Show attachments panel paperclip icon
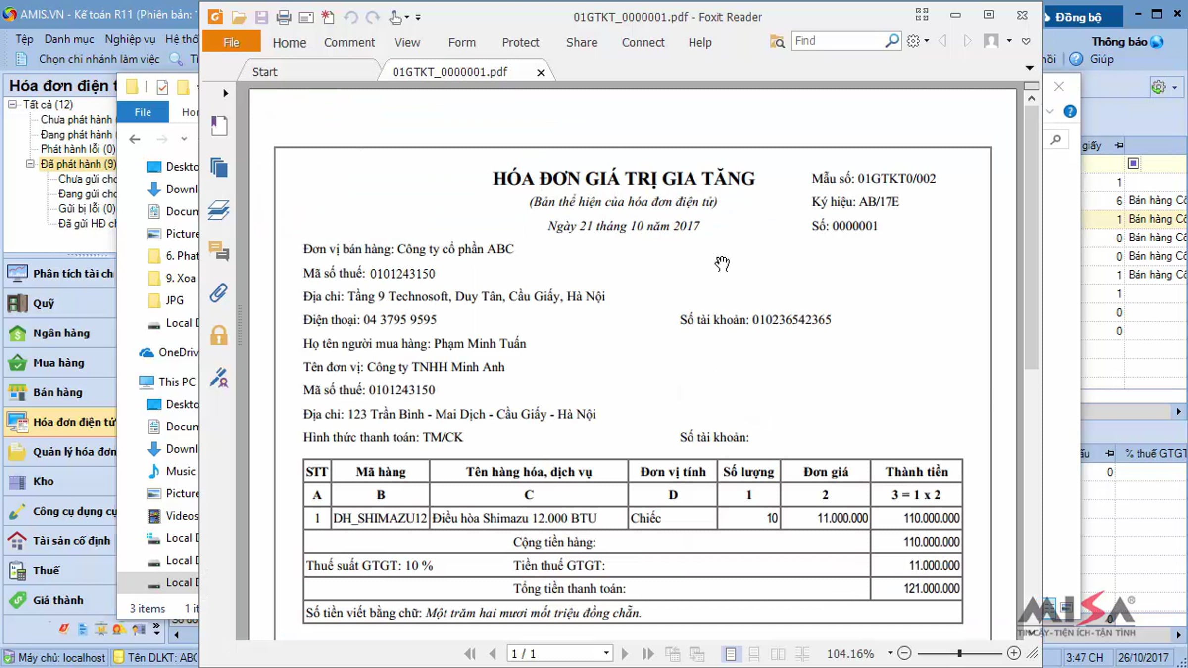Viewport: 1188px width, 668px height. click(x=219, y=293)
